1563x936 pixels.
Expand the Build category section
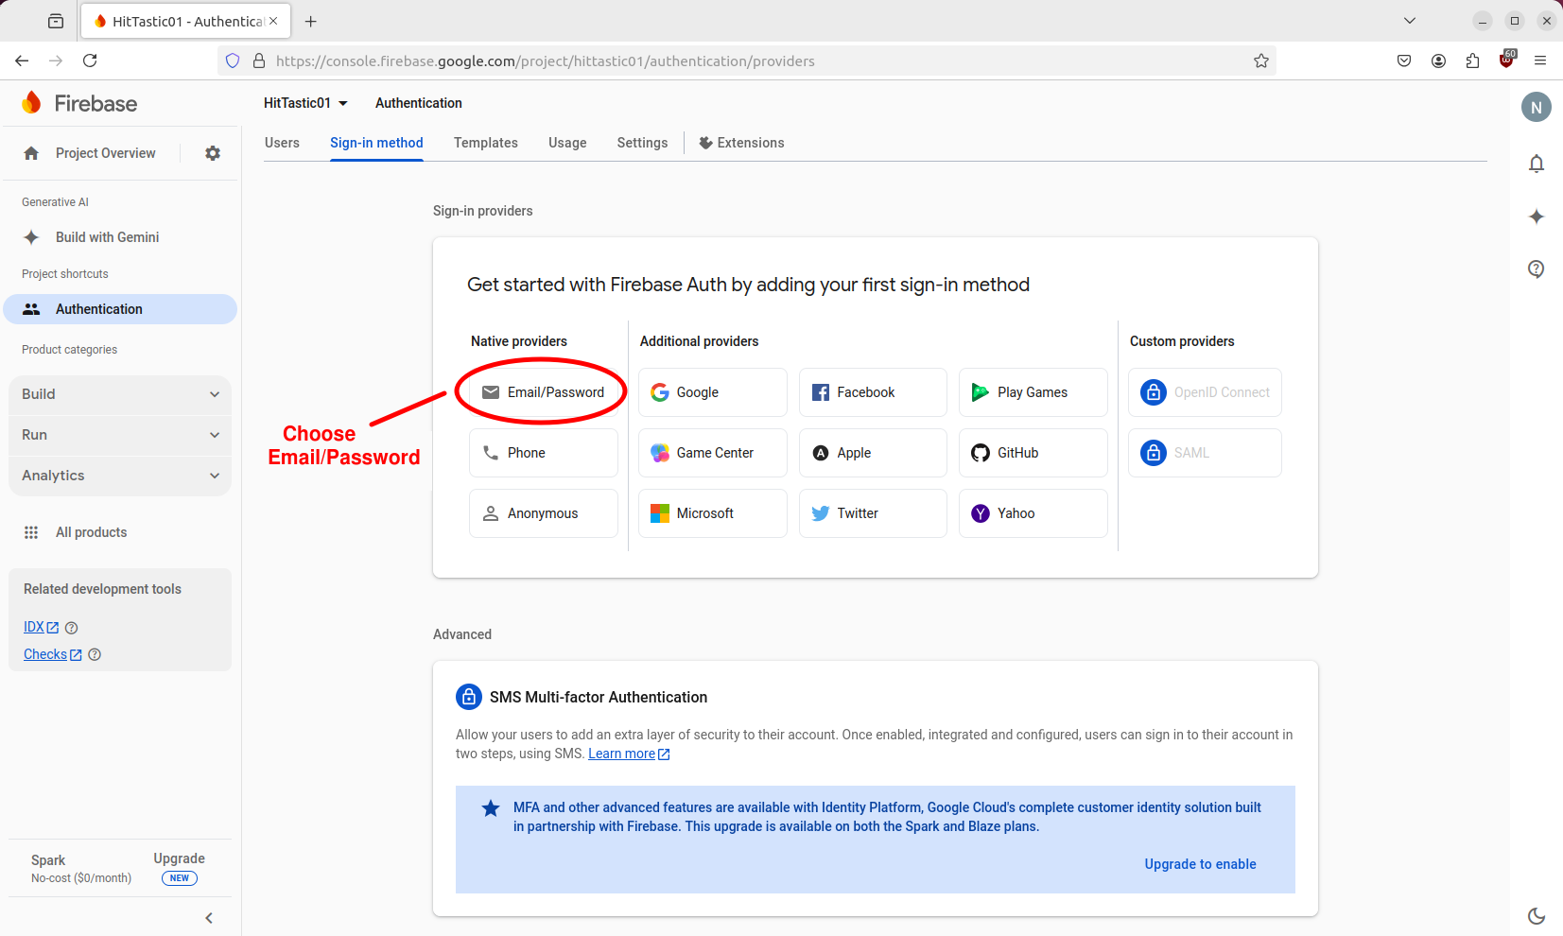[119, 394]
